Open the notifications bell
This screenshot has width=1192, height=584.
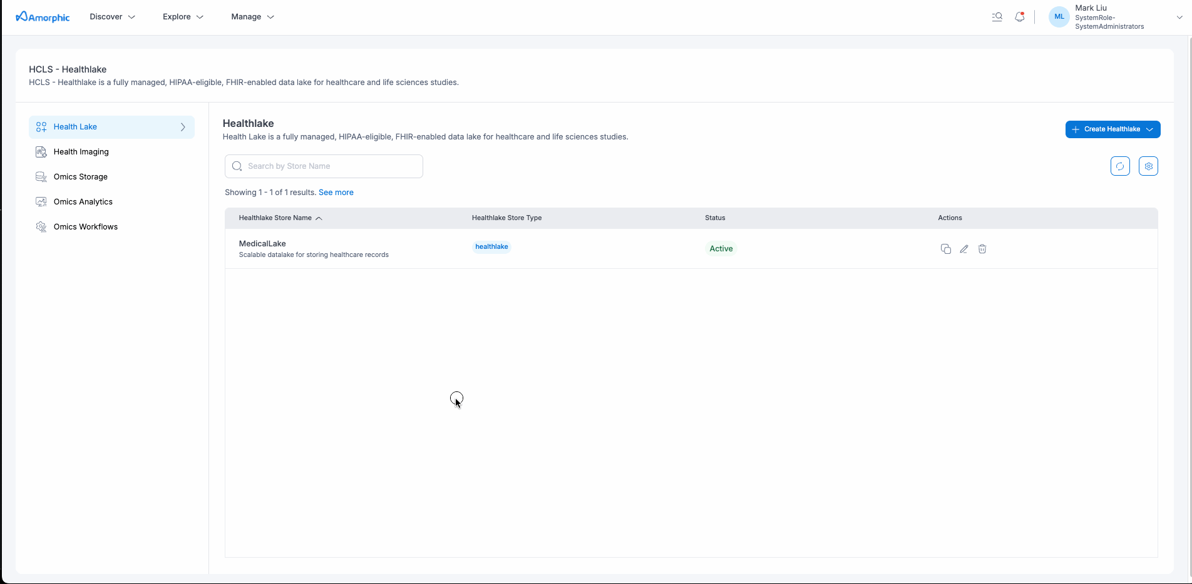tap(1020, 17)
